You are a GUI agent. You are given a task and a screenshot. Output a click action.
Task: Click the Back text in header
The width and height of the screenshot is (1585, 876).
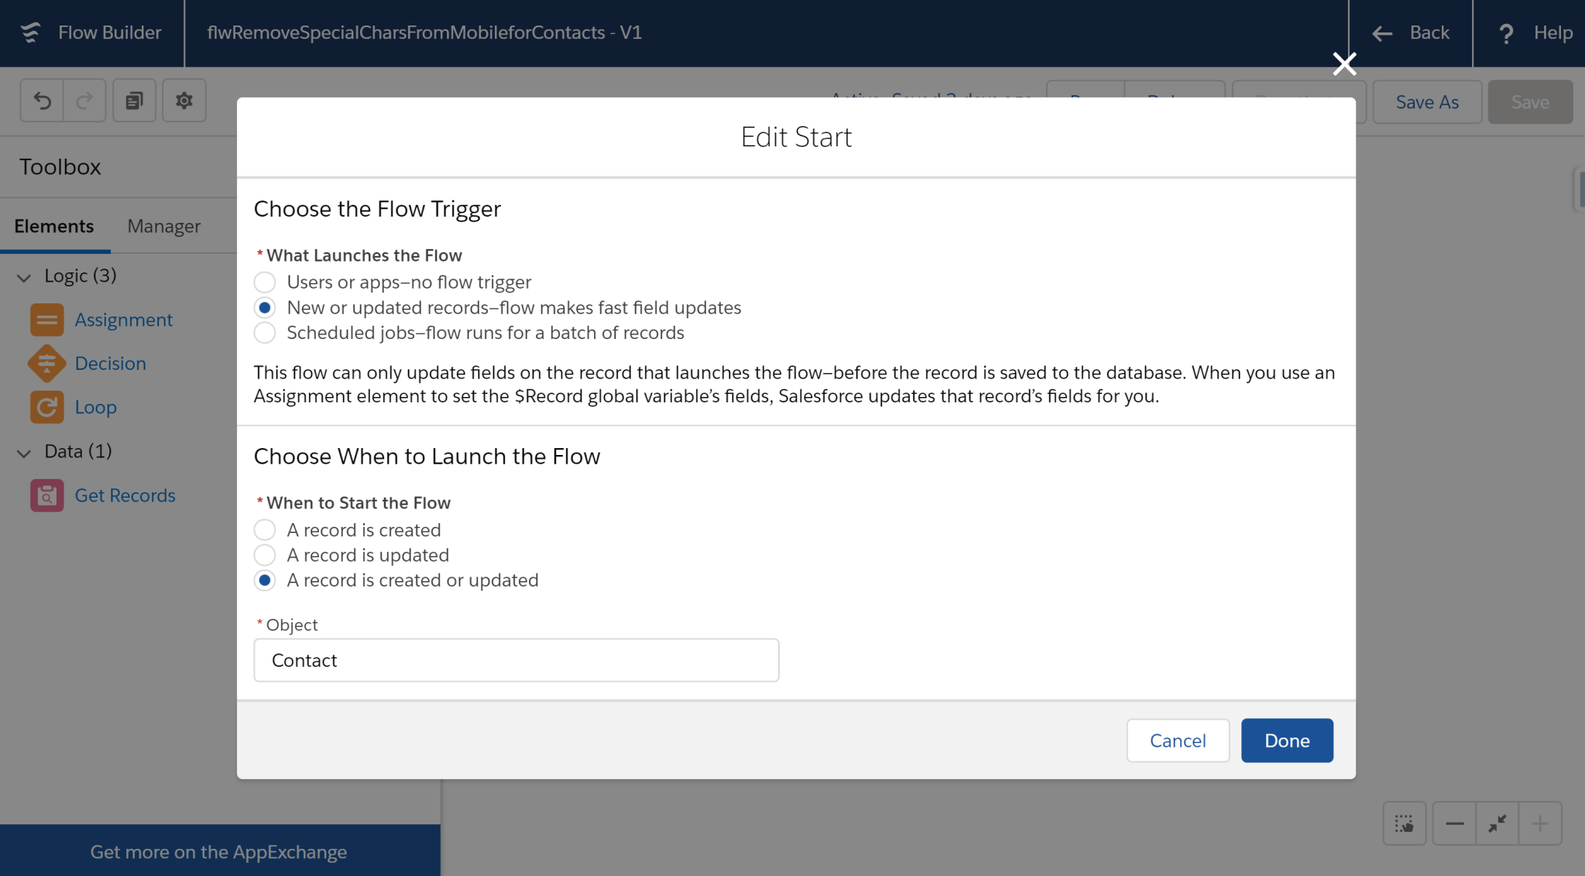click(1429, 33)
